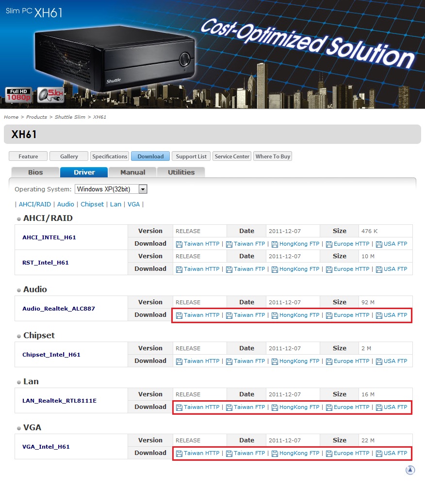This screenshot has height=485, width=425.
Task: Jump to VGA section anchor link
Action: [x=133, y=204]
